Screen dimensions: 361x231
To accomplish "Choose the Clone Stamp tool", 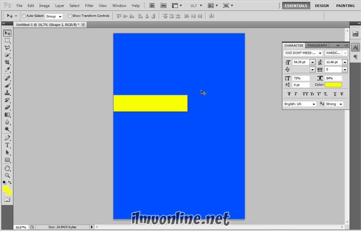I will (x=7, y=93).
